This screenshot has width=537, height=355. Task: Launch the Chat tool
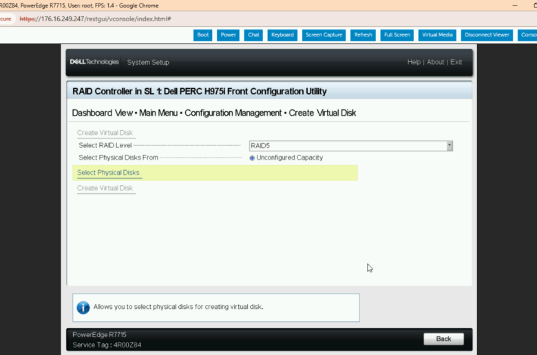coord(253,35)
